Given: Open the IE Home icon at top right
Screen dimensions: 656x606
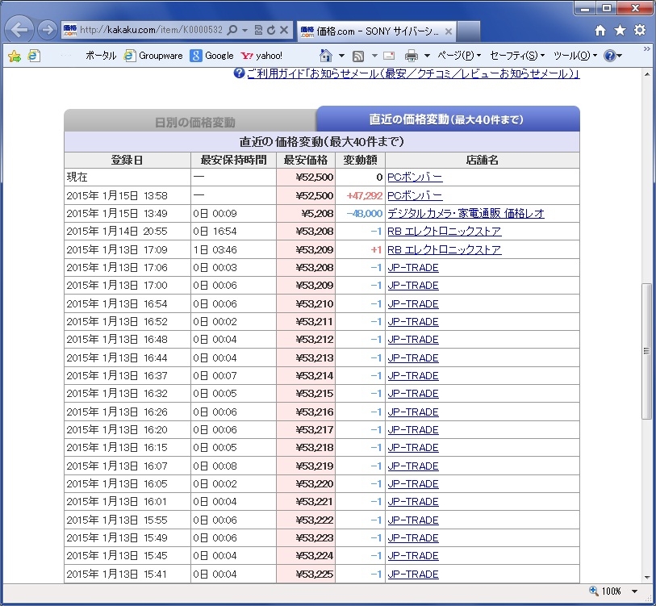Looking at the screenshot, I should point(600,30).
